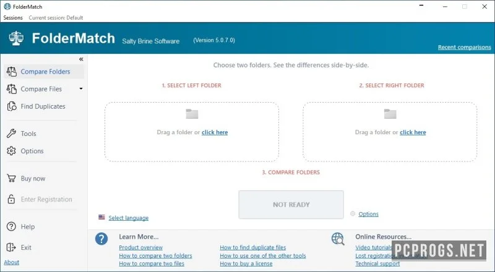Click the Online Resources globe icon
The image size is (495, 272).
(x=338, y=239)
